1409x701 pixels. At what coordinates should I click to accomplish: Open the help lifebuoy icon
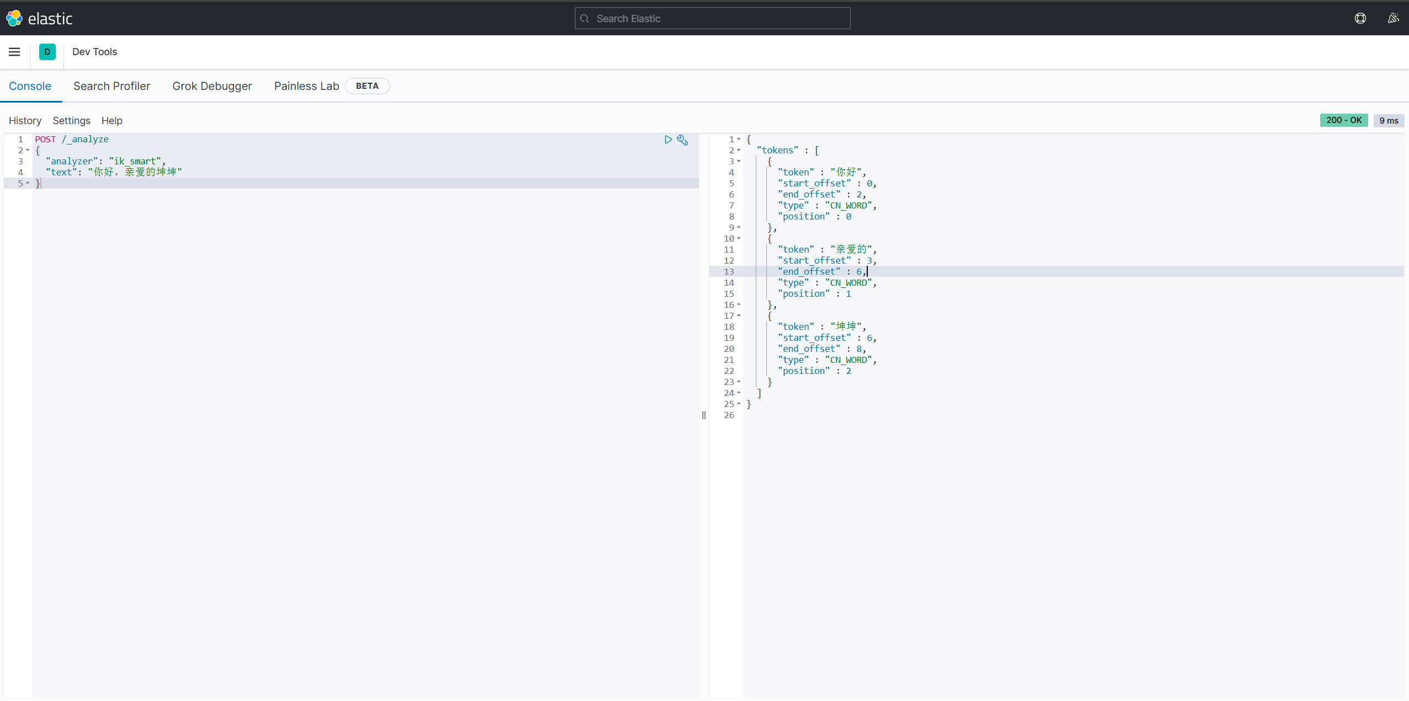[x=1360, y=18]
